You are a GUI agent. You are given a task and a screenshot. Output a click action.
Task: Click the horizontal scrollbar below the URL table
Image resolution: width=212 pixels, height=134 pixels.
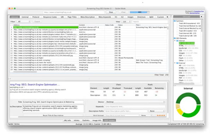coord(25,72)
